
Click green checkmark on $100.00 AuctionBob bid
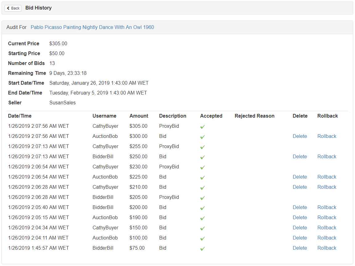click(x=202, y=238)
